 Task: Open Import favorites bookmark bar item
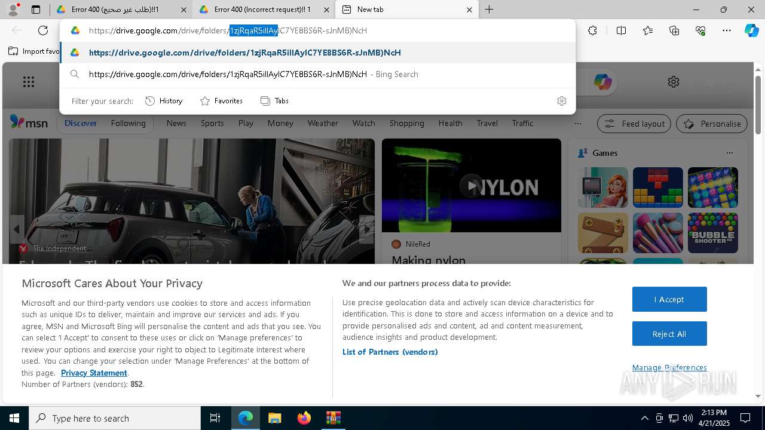[34, 51]
